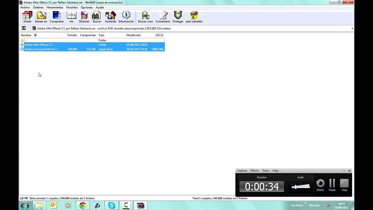Image resolution: width=373 pixels, height=210 pixels.
Task: Open Windows Explorer from the taskbar
Action: tap(39, 205)
